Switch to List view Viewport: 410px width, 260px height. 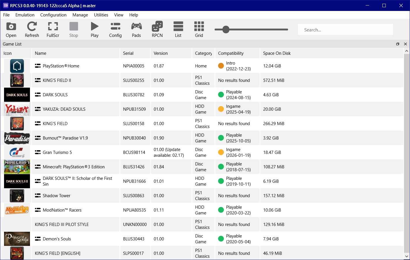point(178,29)
